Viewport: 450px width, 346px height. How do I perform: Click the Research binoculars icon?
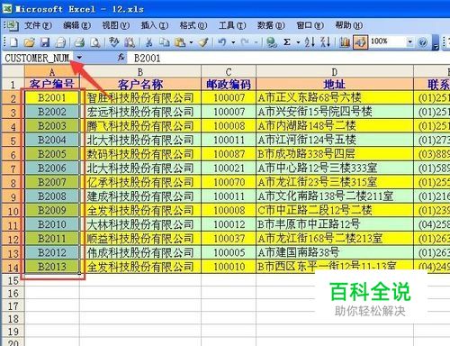pyautogui.click(x=130, y=42)
